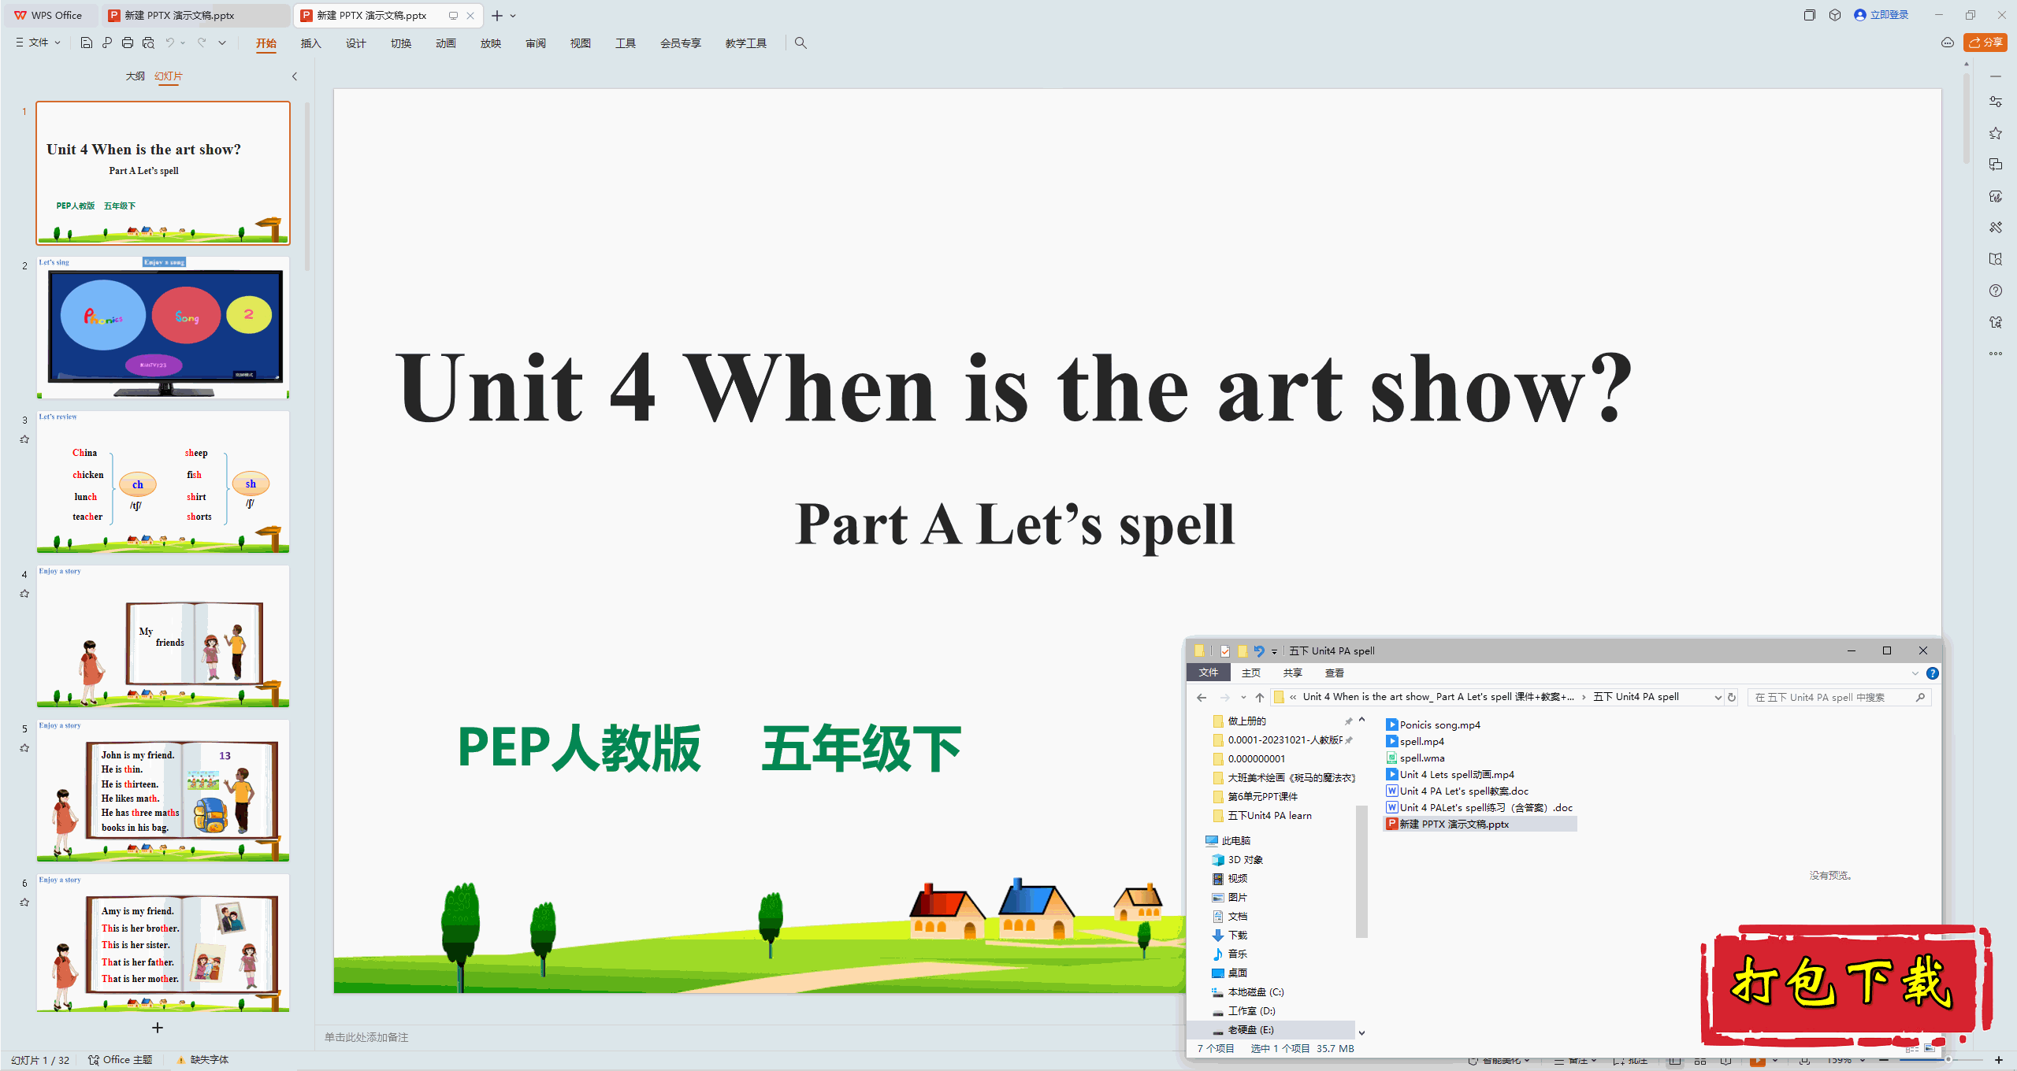The height and width of the screenshot is (1071, 2017).
Task: Click the Refresh icon in Explorer address bar
Action: 1732,697
